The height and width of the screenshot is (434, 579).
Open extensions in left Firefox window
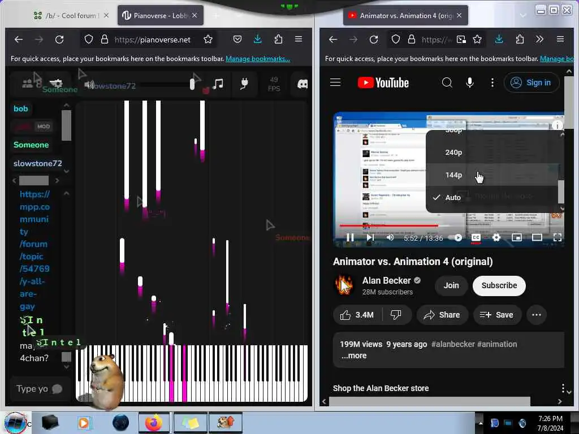pyautogui.click(x=278, y=39)
